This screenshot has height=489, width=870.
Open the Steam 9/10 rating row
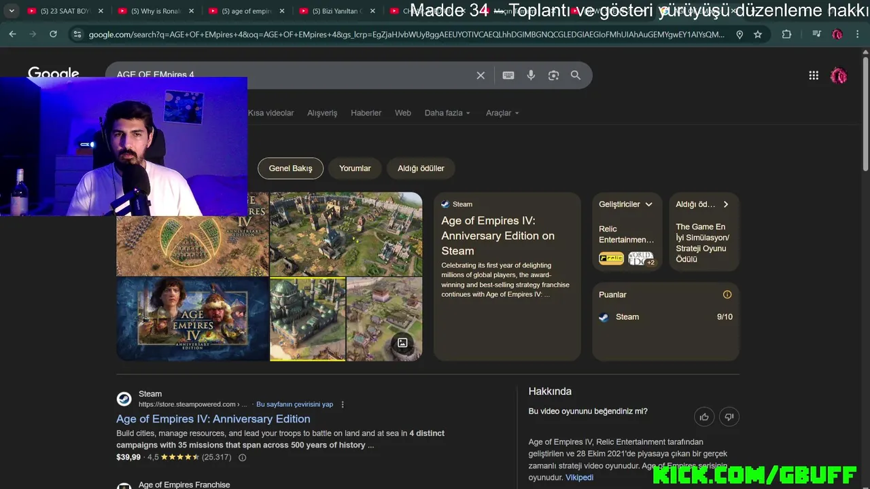click(x=665, y=317)
